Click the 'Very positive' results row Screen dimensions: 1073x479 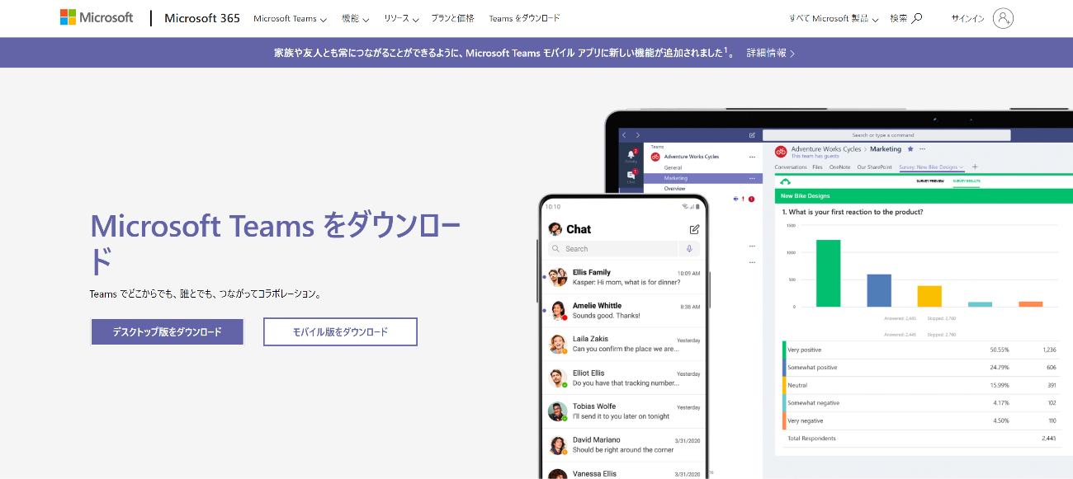[923, 350]
